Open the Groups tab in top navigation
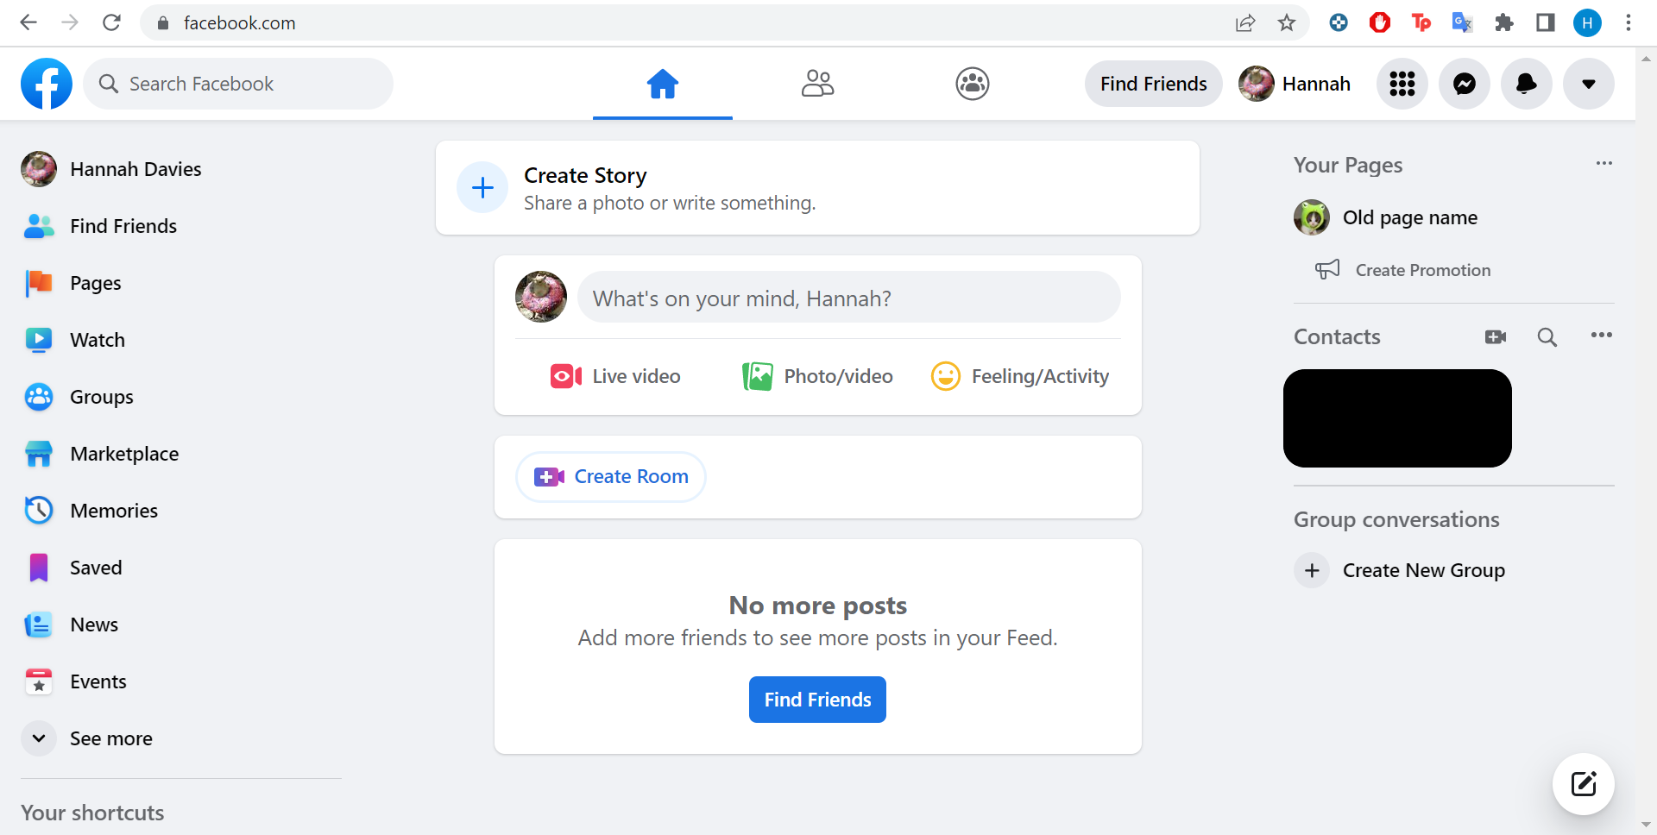Viewport: 1657px width, 835px height. pos(973,84)
